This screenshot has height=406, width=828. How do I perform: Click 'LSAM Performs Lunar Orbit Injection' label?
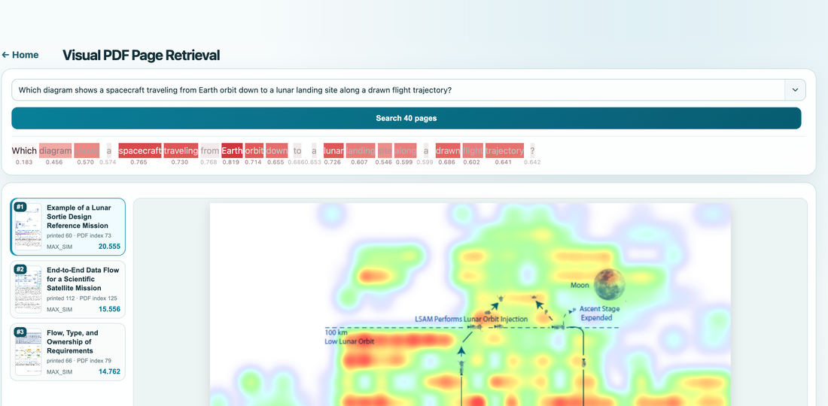coord(471,319)
